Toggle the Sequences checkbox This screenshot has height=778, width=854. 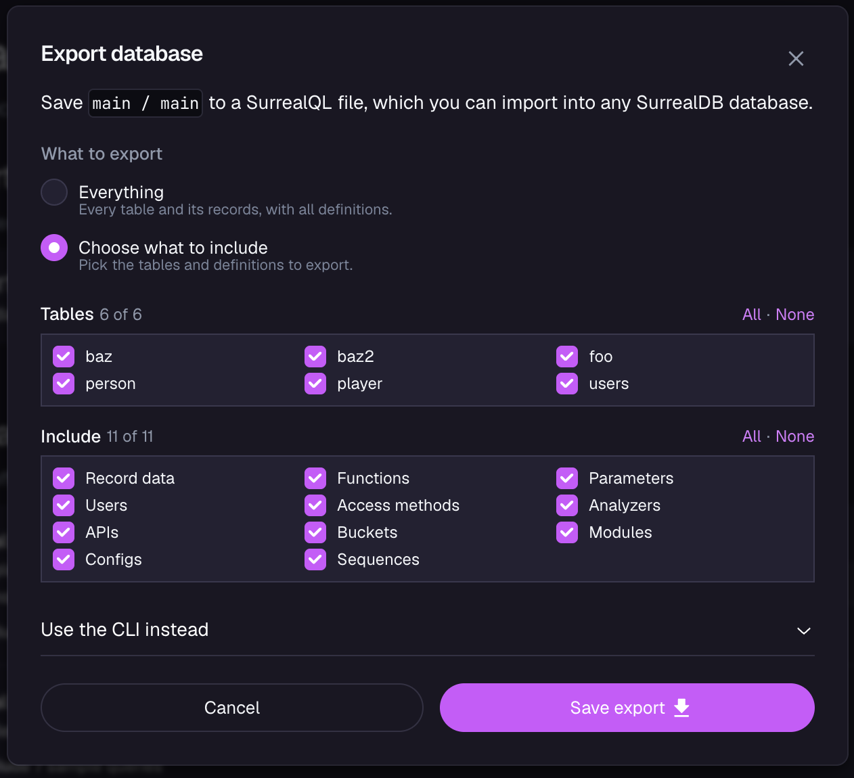tap(315, 559)
